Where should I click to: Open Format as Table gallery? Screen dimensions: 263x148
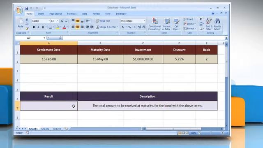point(167,24)
